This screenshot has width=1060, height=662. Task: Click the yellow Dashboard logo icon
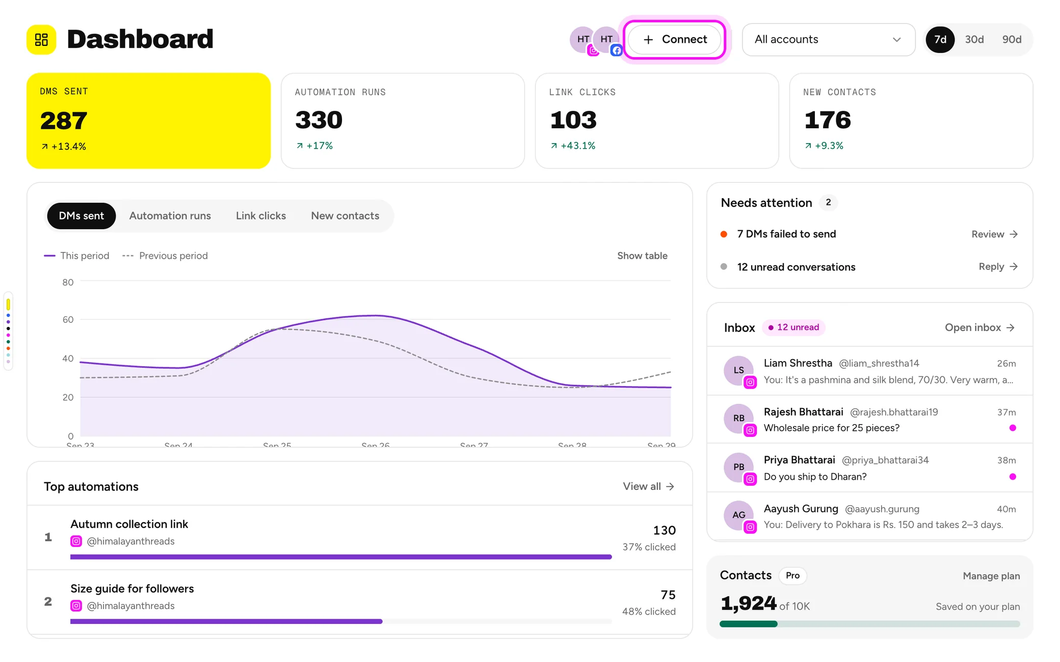41,39
